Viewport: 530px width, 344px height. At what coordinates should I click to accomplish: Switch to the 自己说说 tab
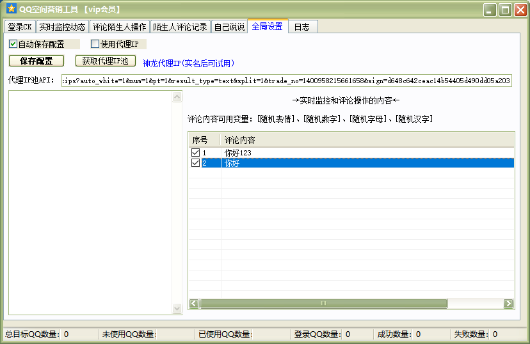(x=230, y=27)
